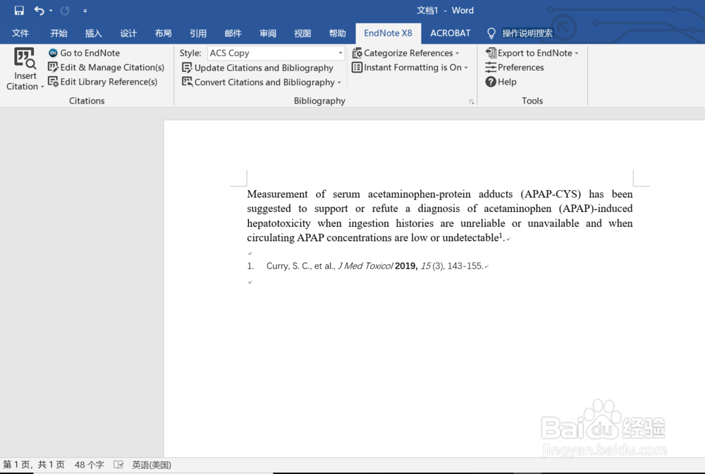This screenshot has height=474, width=705.
Task: Run Update Citations and Bibliography
Action: [x=264, y=68]
